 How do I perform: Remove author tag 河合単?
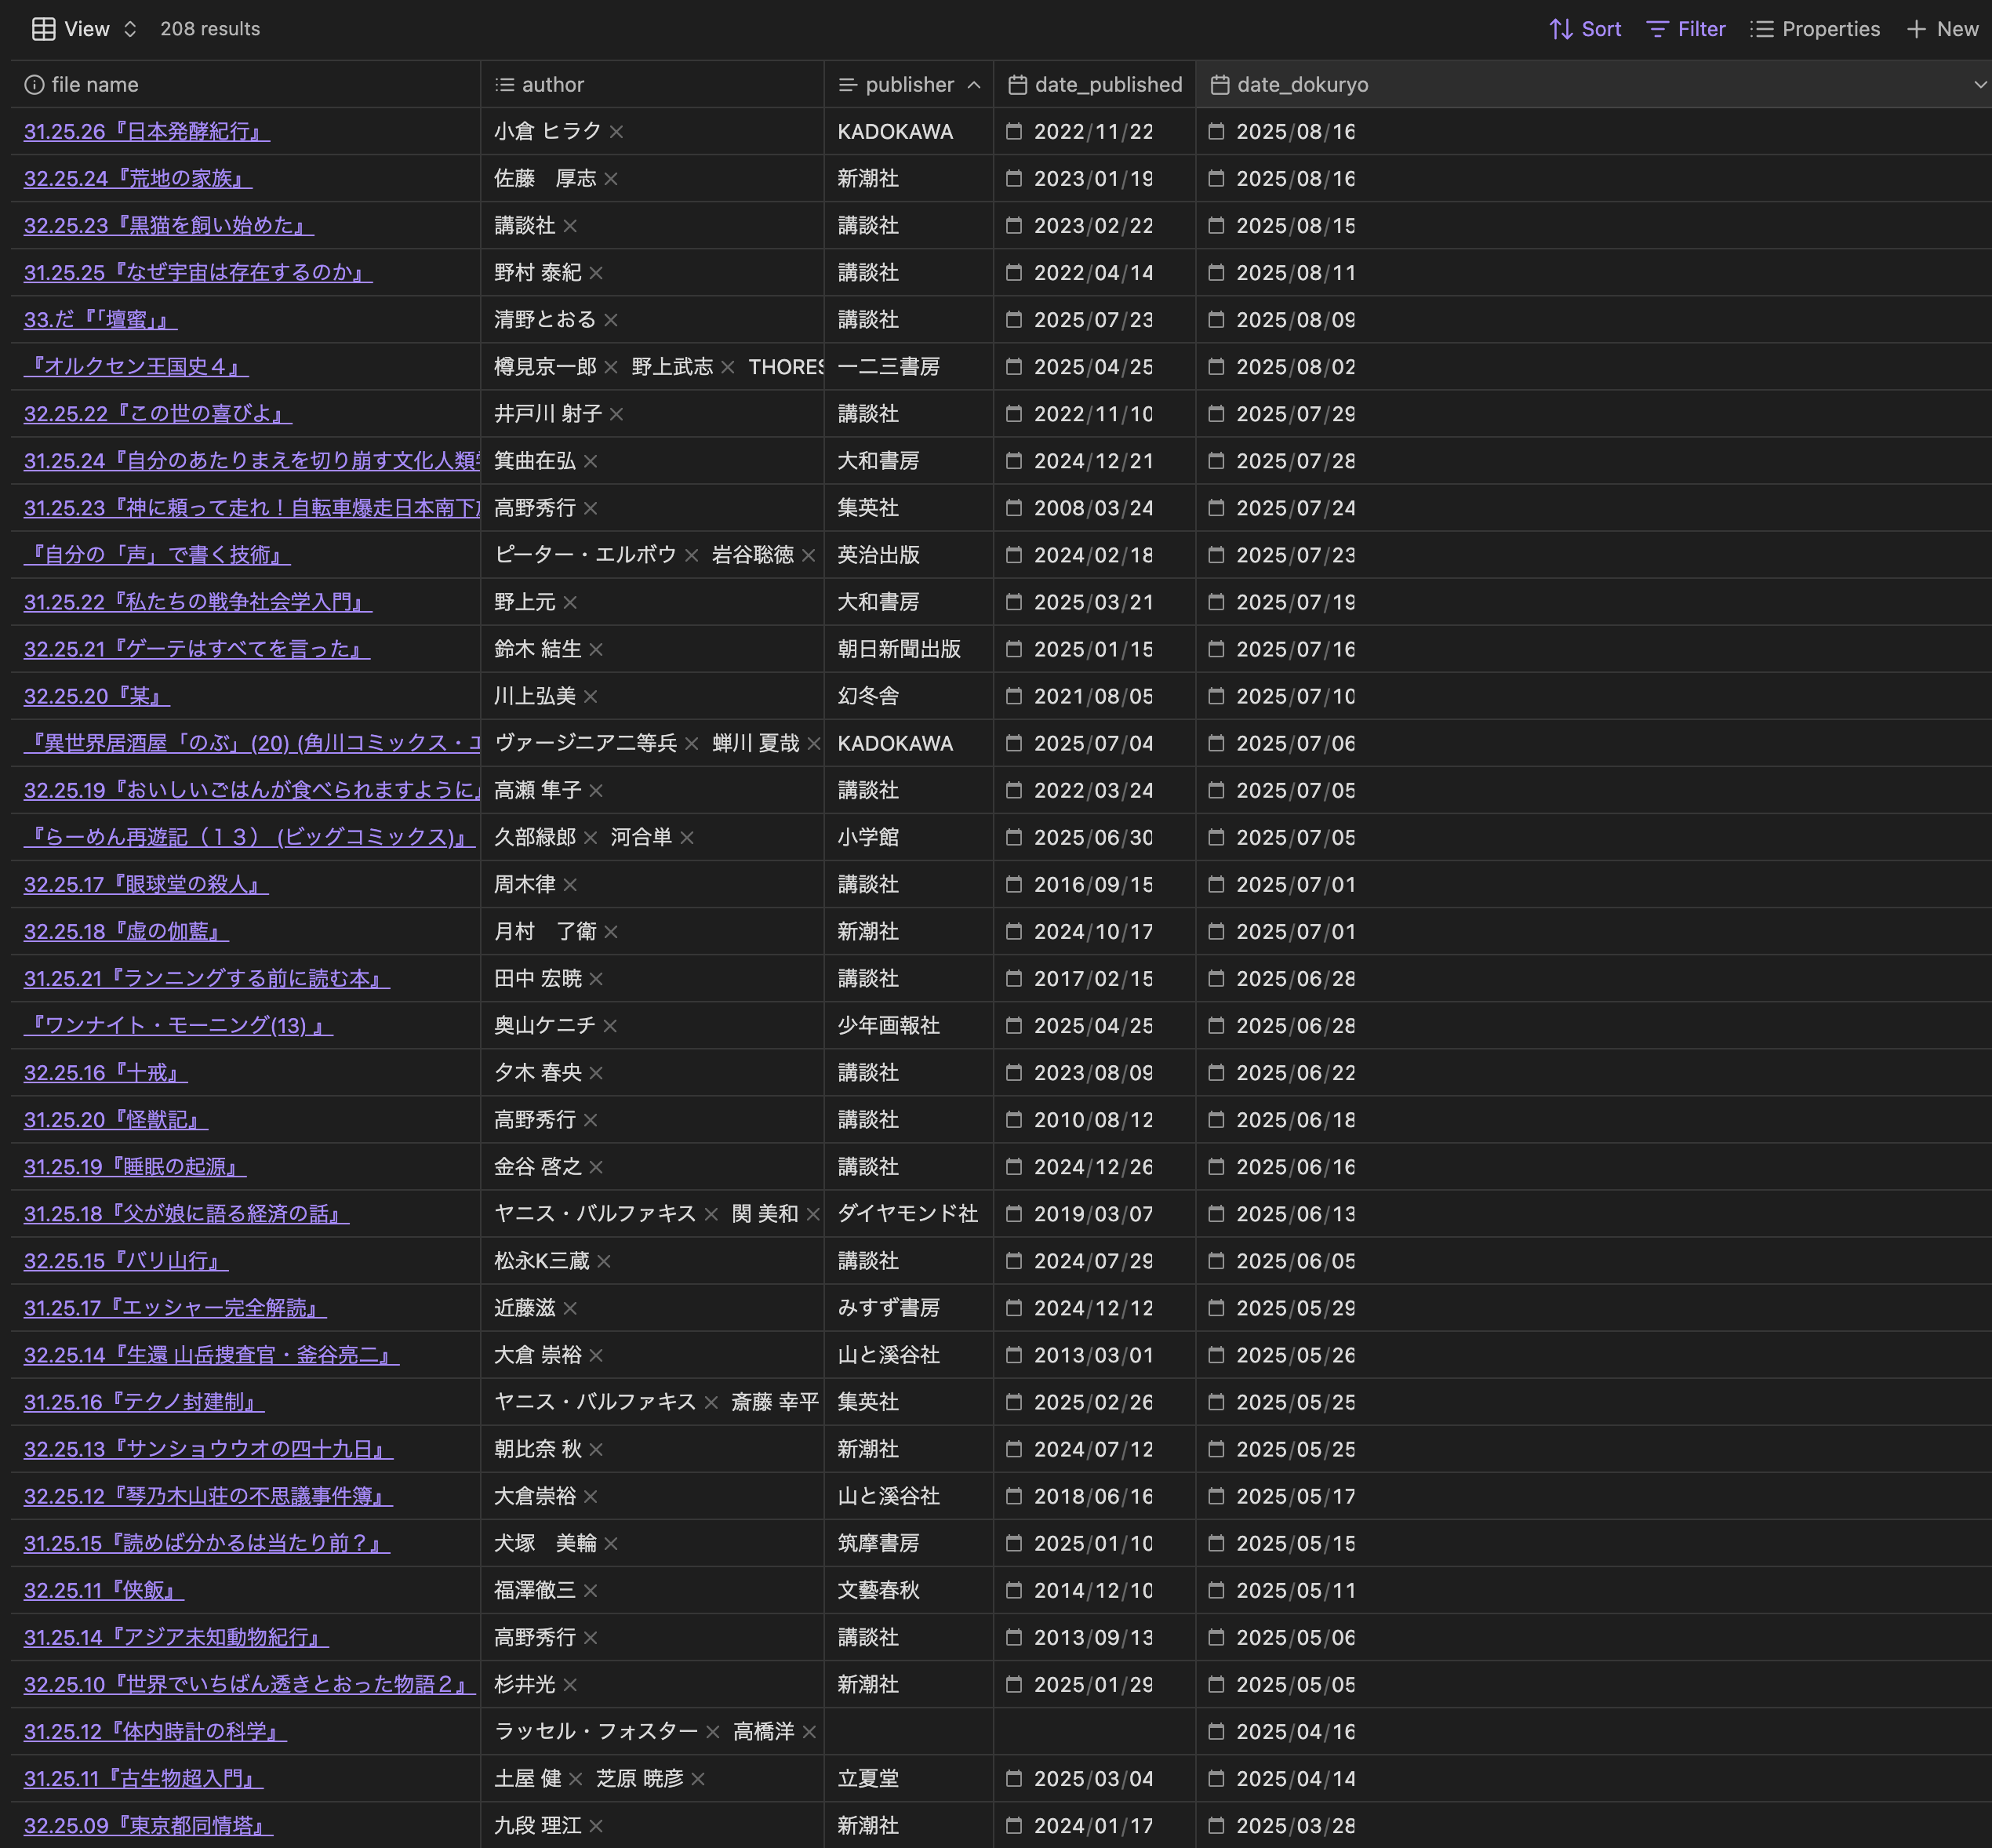687,837
